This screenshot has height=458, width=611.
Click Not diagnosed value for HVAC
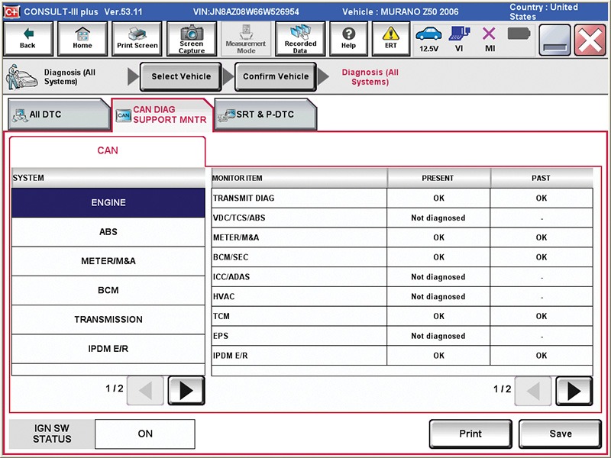pyautogui.click(x=438, y=297)
